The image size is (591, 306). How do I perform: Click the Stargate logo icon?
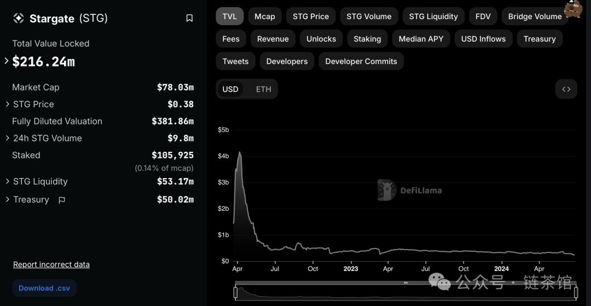[x=19, y=18]
